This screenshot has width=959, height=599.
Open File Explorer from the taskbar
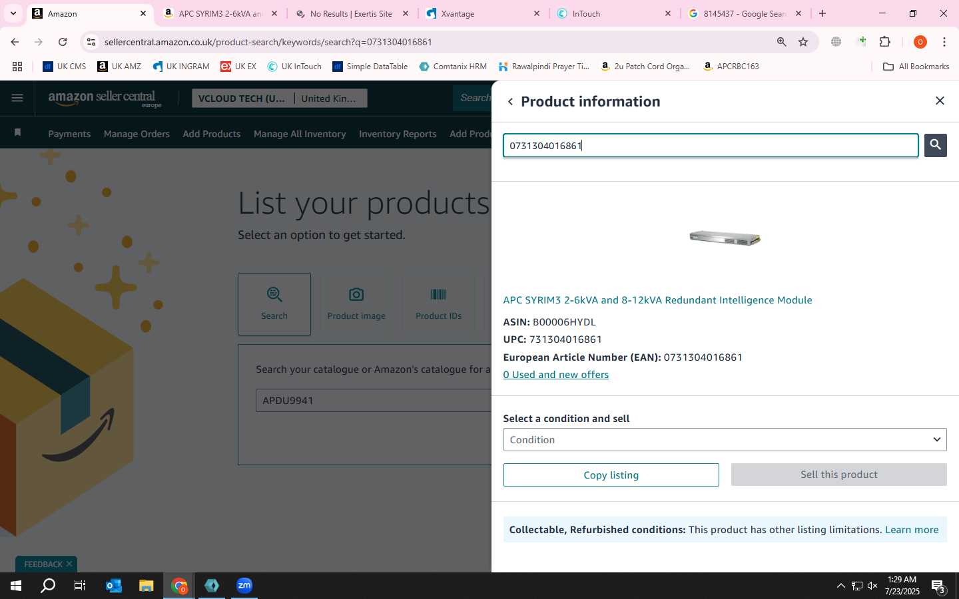point(147,586)
